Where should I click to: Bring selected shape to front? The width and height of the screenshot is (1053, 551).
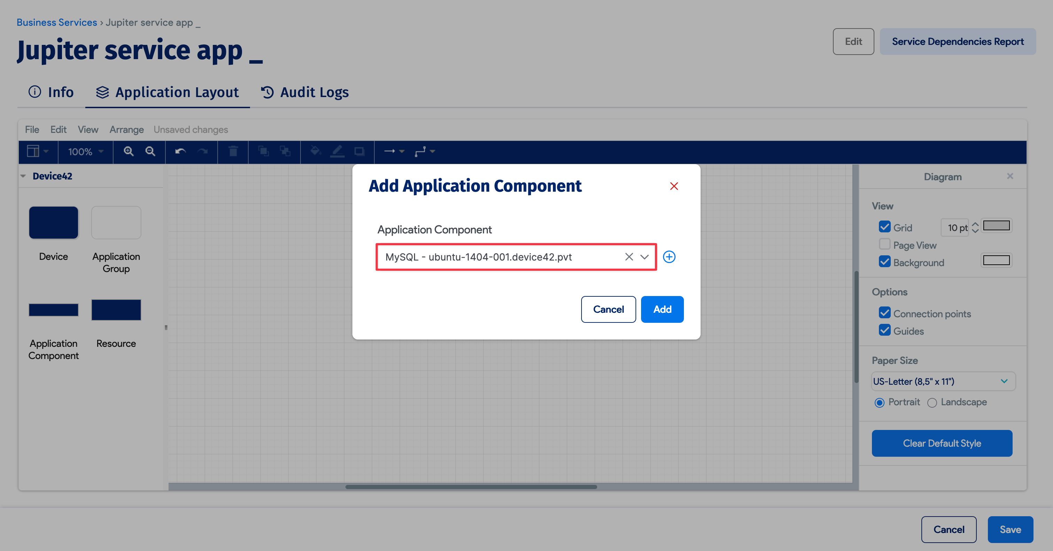point(264,152)
